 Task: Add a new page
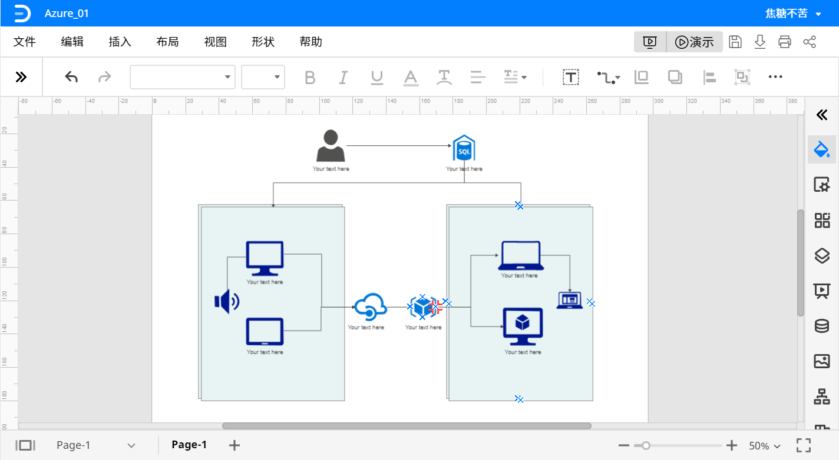click(234, 445)
